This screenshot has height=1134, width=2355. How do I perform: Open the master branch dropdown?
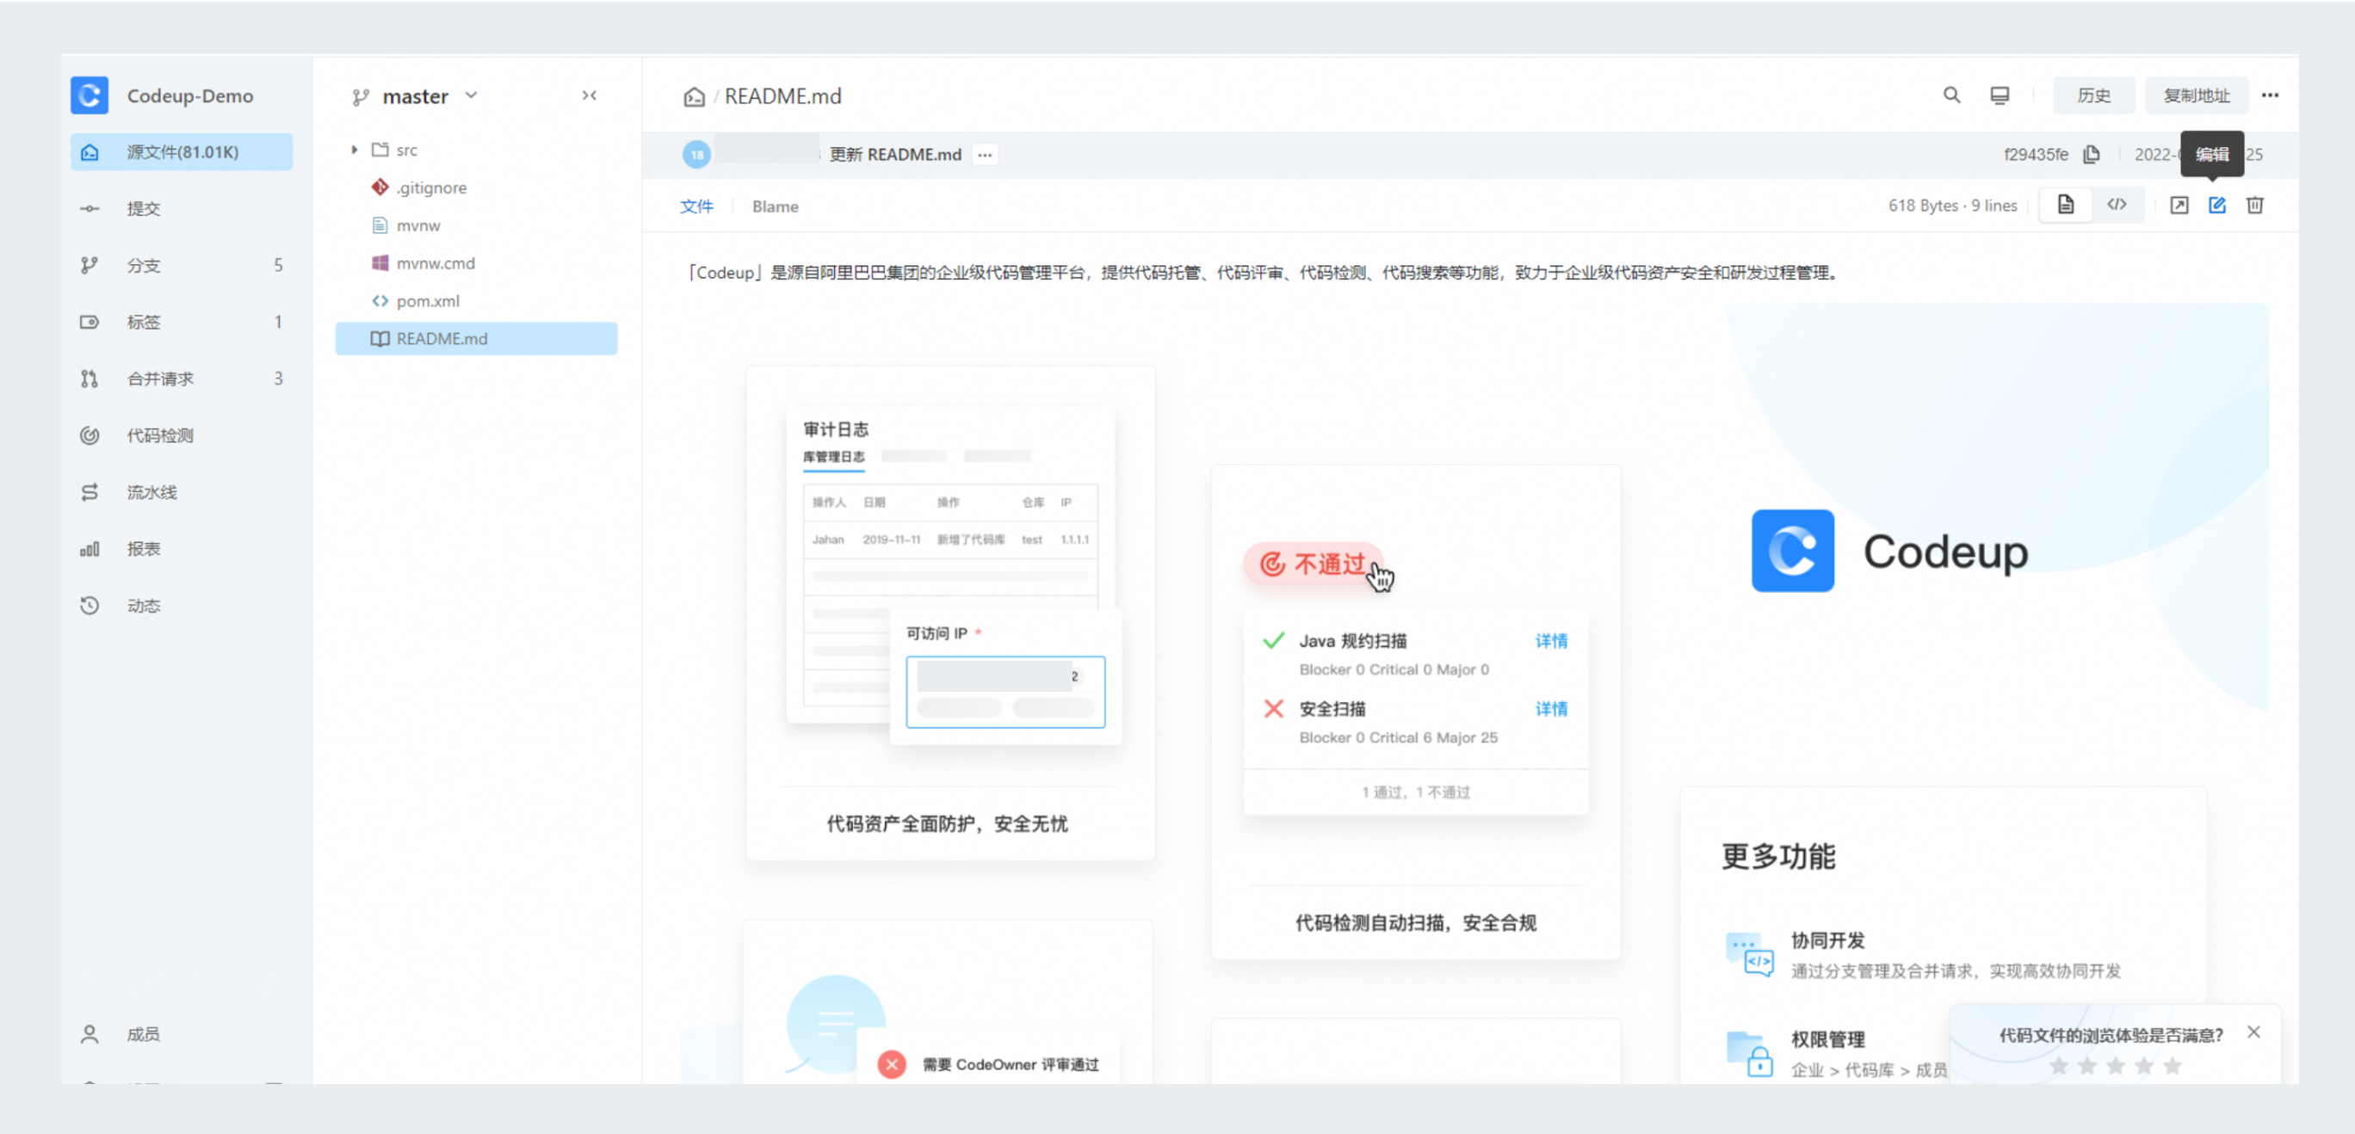(416, 96)
